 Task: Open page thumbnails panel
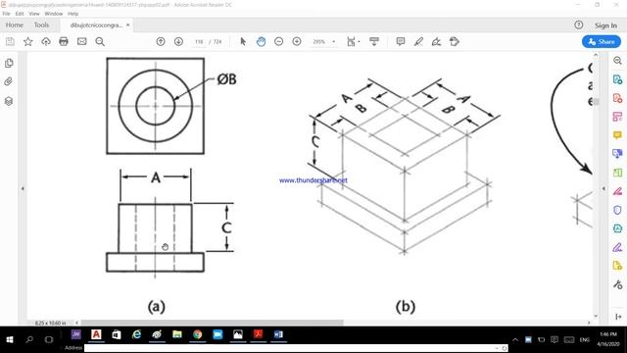(x=9, y=63)
